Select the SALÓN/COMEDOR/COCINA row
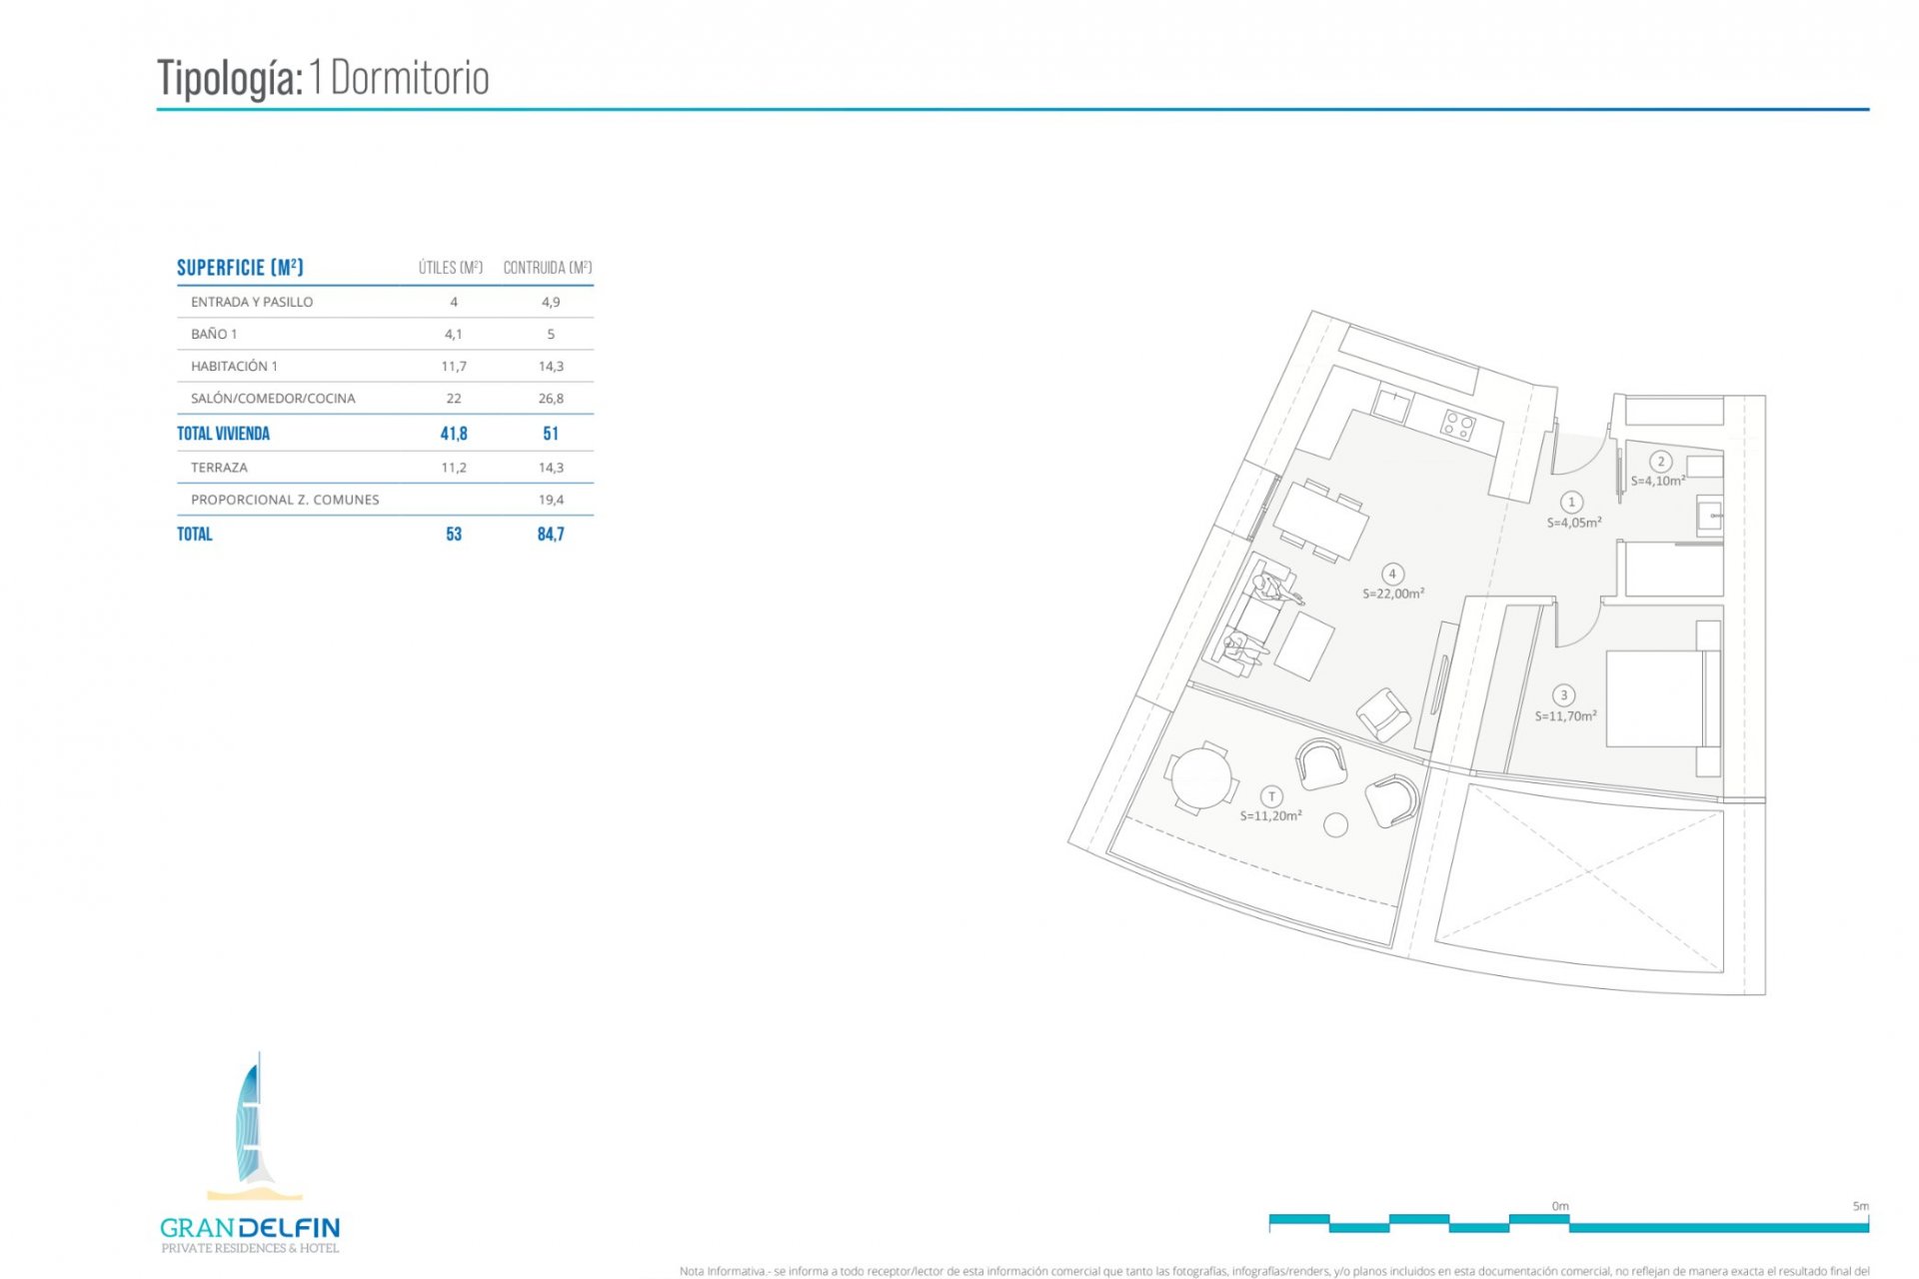The image size is (1919, 1279). [273, 398]
